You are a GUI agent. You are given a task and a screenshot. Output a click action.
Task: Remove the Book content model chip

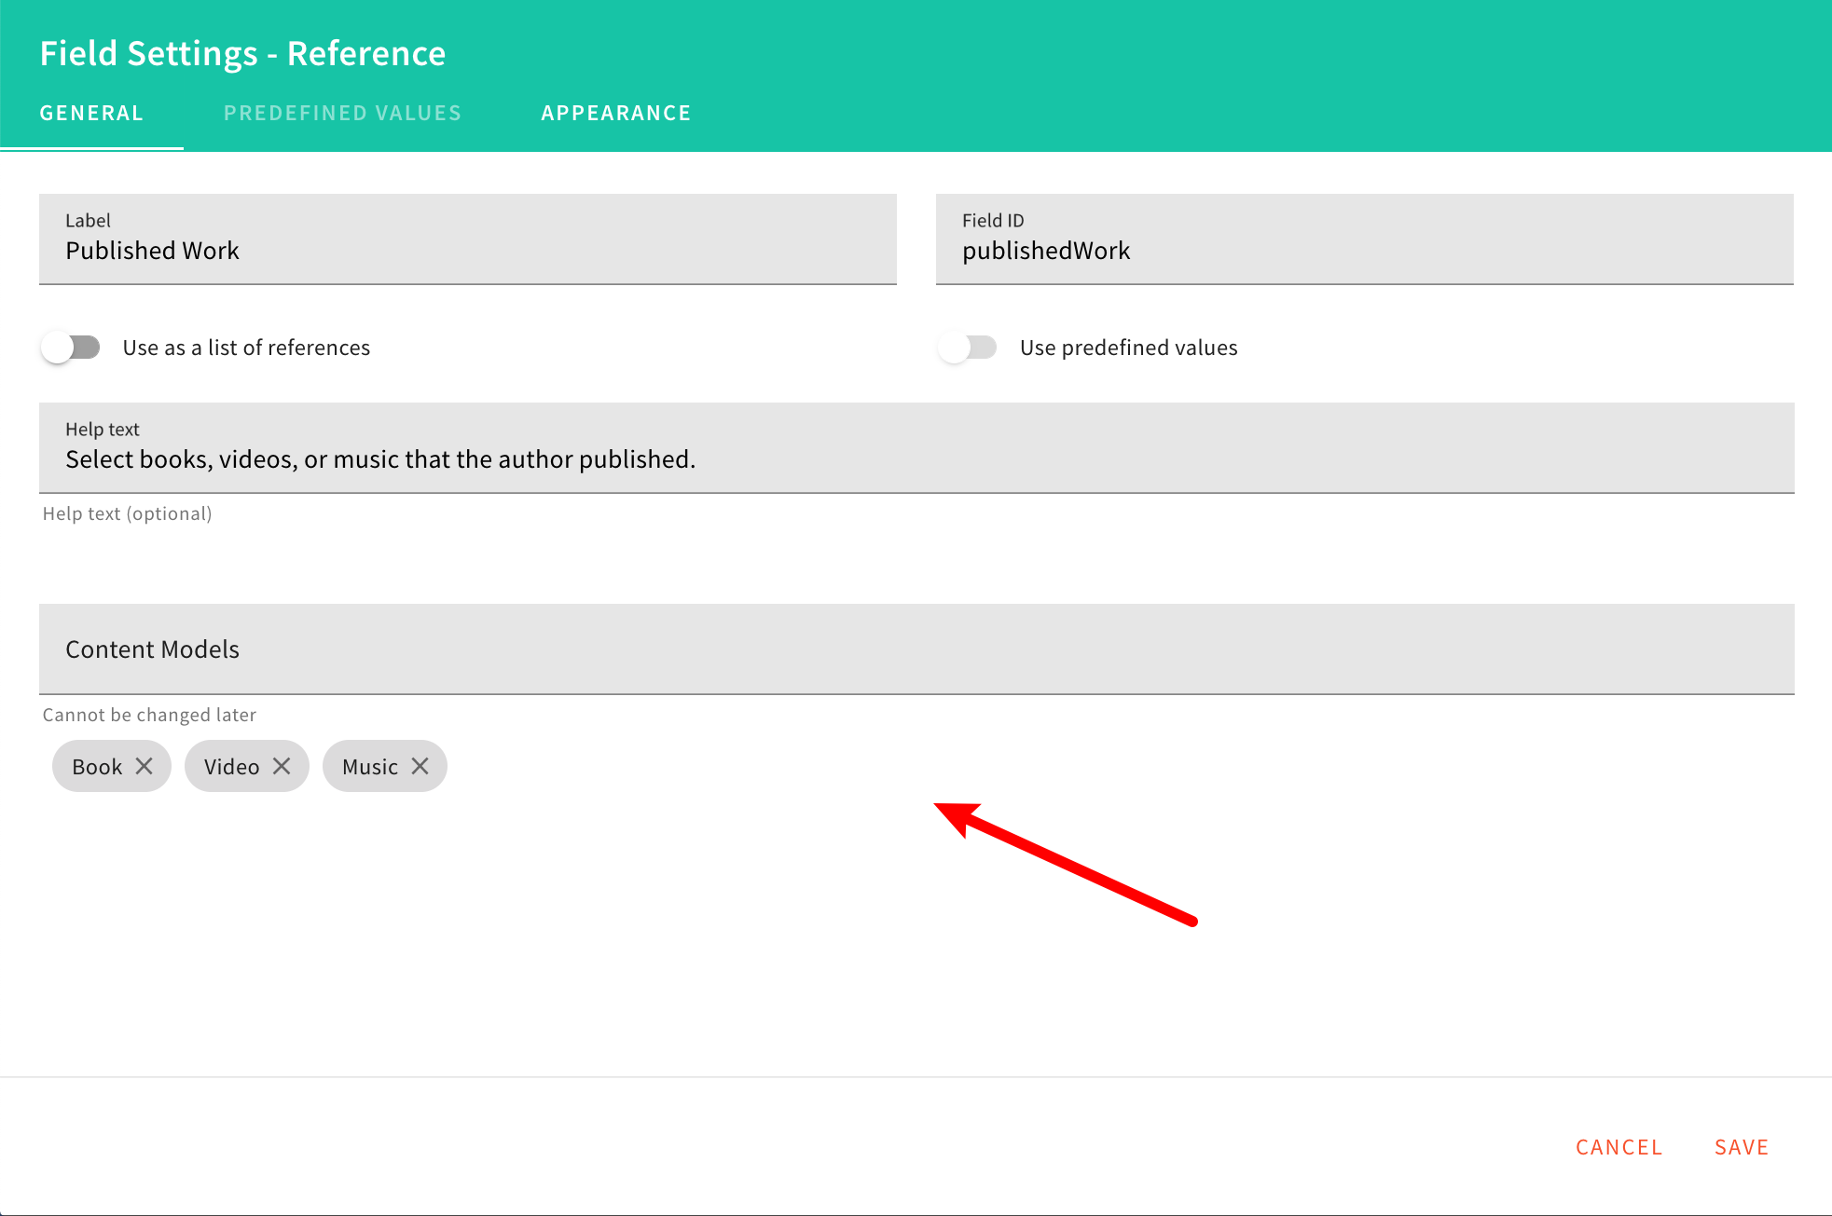coord(145,766)
